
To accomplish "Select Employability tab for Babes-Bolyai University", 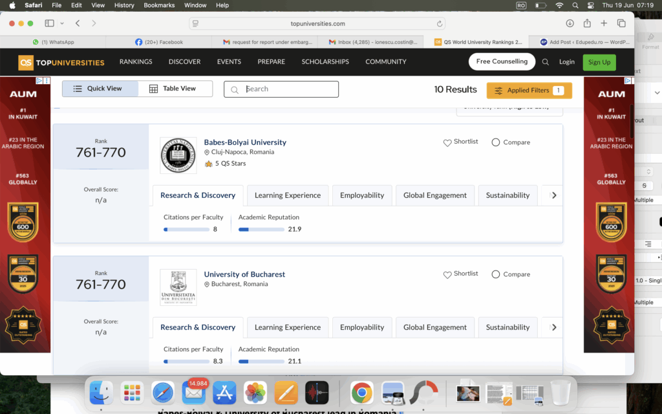I will [362, 195].
